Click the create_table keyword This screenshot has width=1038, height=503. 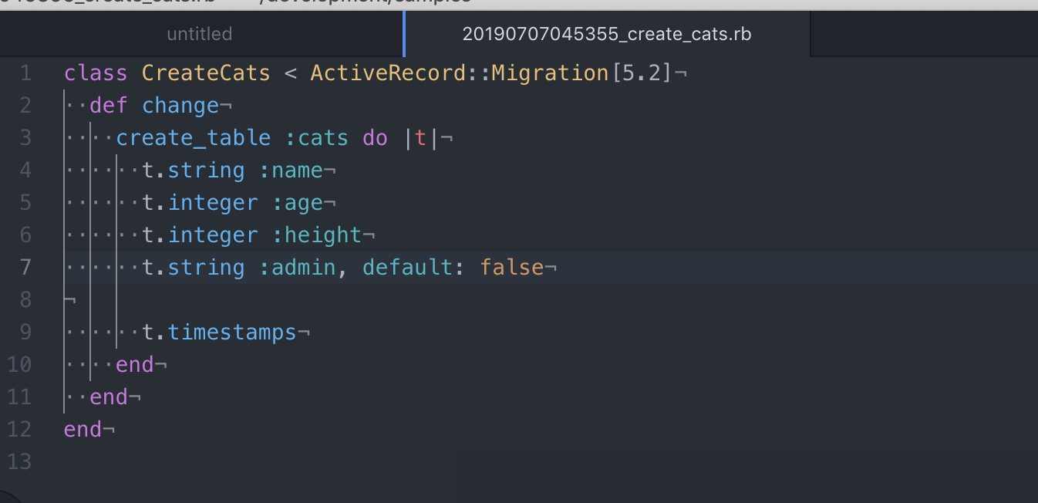point(194,138)
